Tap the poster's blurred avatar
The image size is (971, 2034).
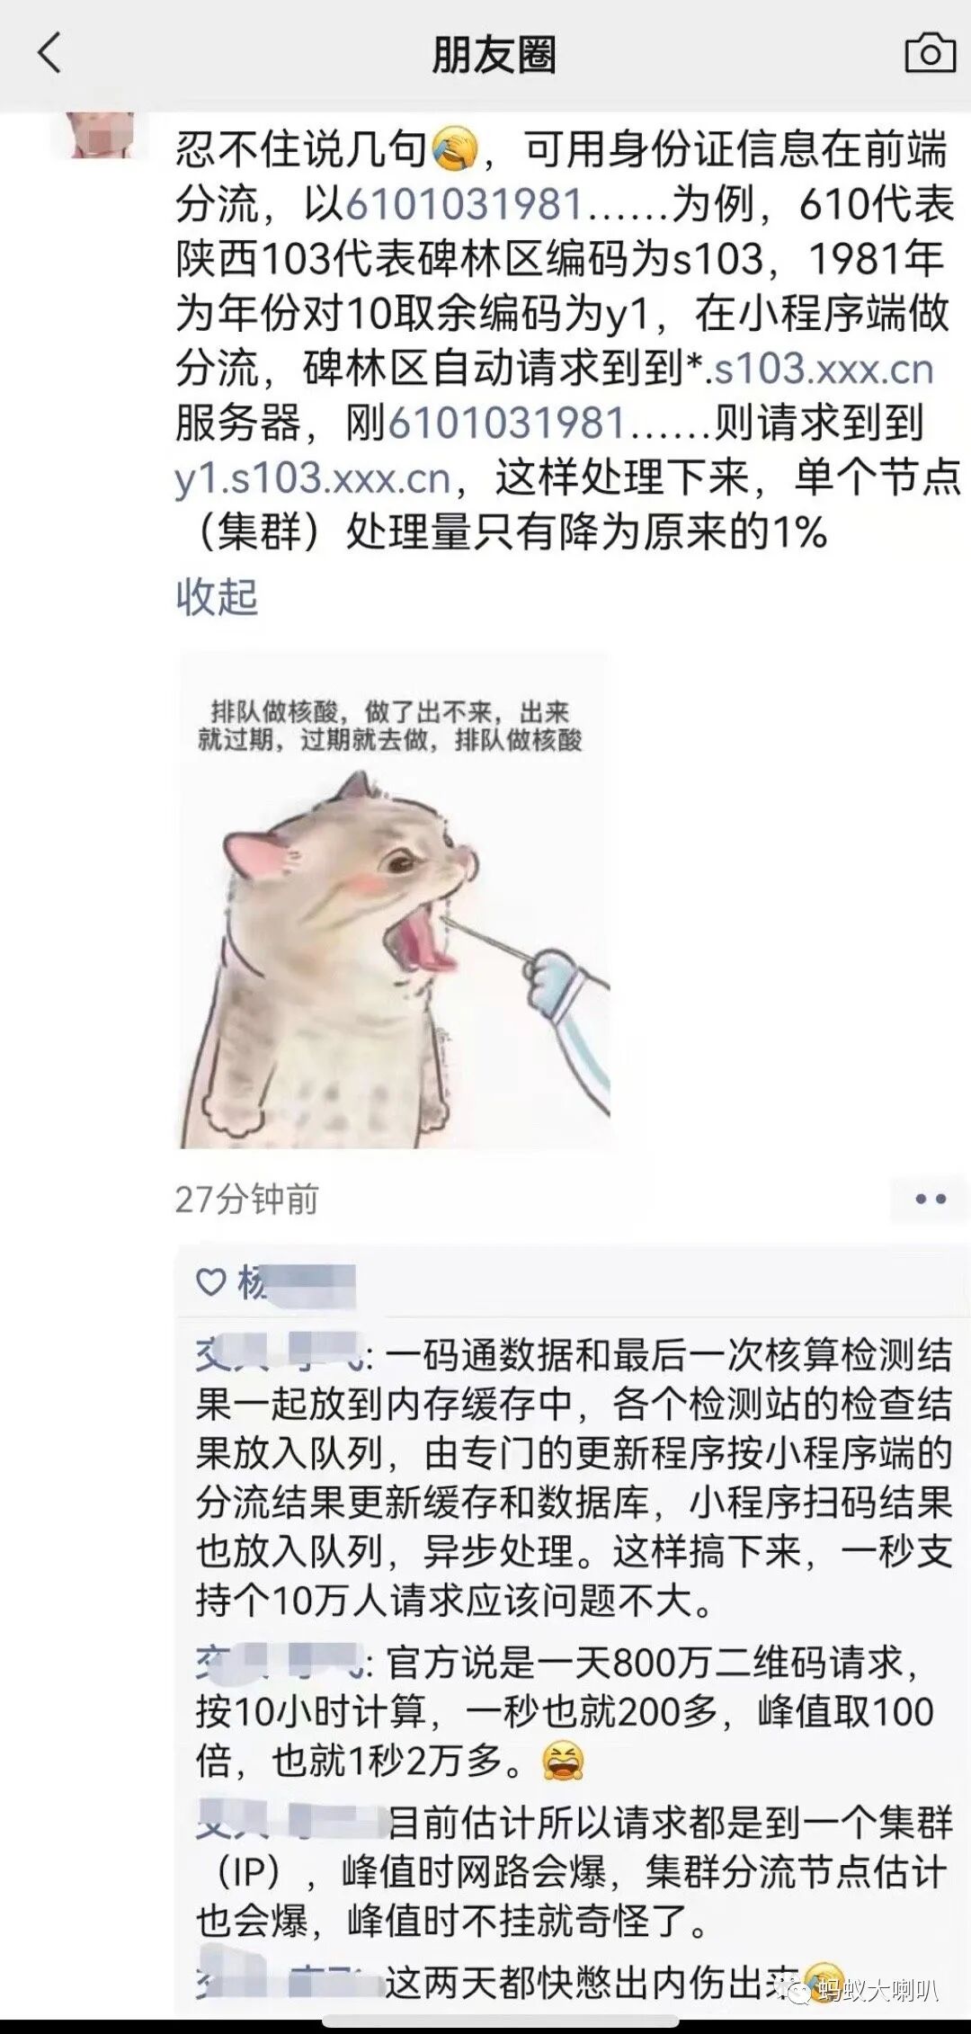pyautogui.click(x=105, y=135)
